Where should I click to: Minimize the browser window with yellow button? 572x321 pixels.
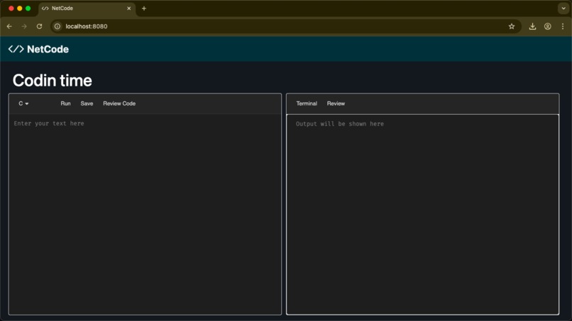tap(20, 9)
